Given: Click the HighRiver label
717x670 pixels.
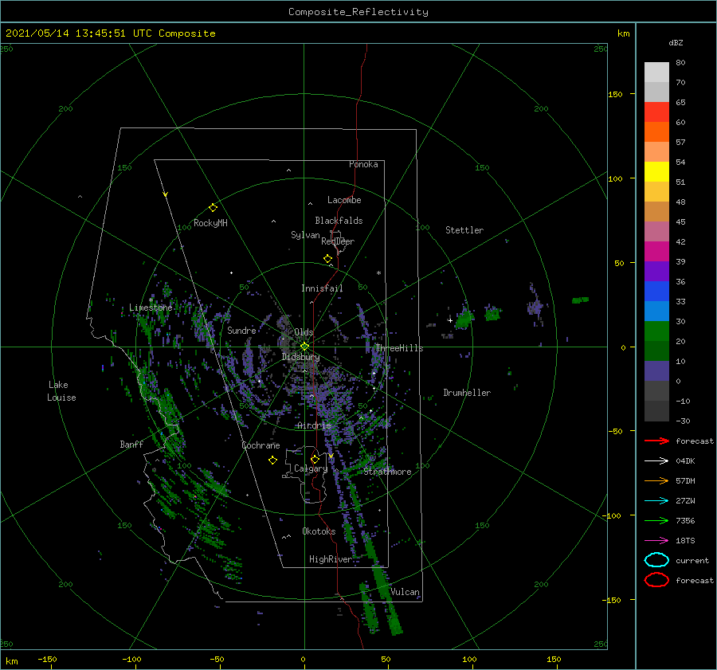Looking at the screenshot, I should [330, 559].
